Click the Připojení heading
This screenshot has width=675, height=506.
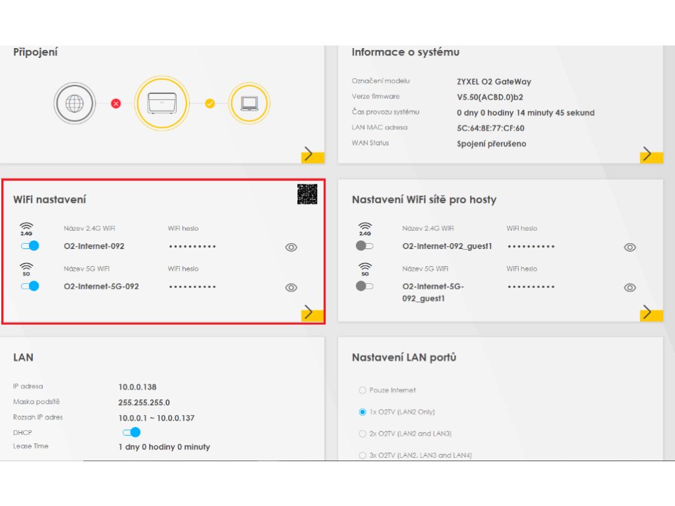pos(36,52)
